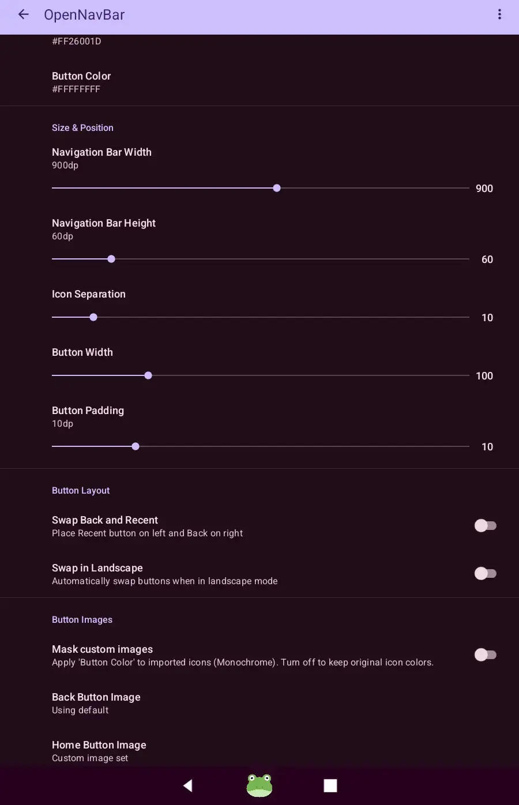Click the Size & Position section header
The image size is (519, 805).
coord(82,128)
